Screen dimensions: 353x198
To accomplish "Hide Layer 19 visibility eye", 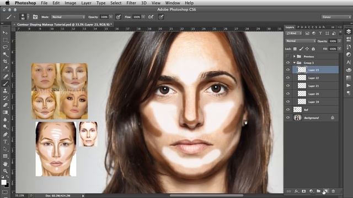I will click(288, 102).
